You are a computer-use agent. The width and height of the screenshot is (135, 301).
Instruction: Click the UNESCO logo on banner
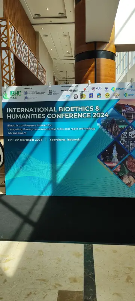click(x=50, y=92)
